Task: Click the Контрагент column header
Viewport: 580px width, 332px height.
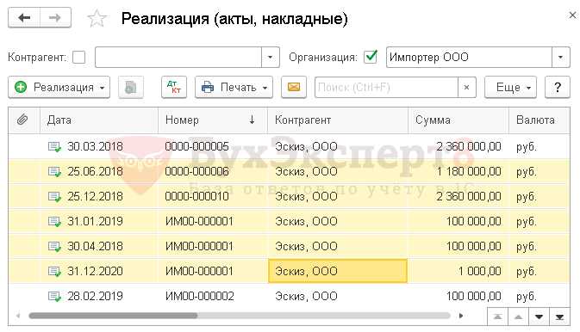Action: pos(338,120)
